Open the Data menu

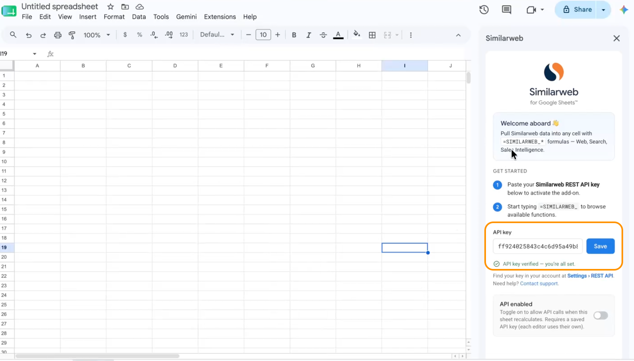(x=139, y=17)
